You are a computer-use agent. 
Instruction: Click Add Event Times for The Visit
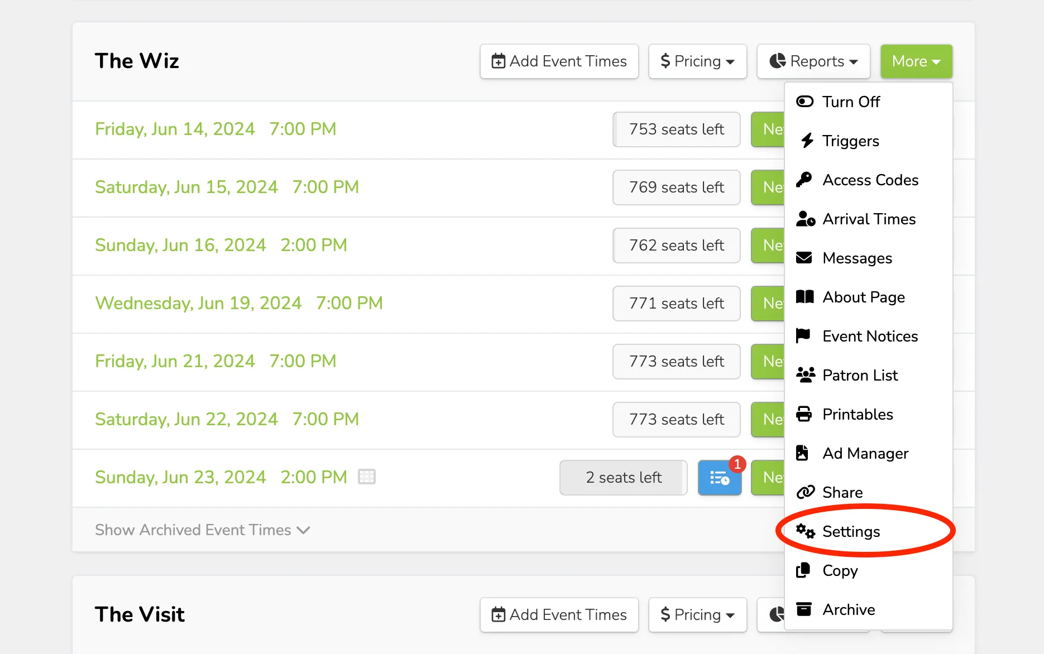pos(559,615)
